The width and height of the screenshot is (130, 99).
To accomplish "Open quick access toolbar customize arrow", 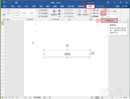I will click(x=22, y=3).
